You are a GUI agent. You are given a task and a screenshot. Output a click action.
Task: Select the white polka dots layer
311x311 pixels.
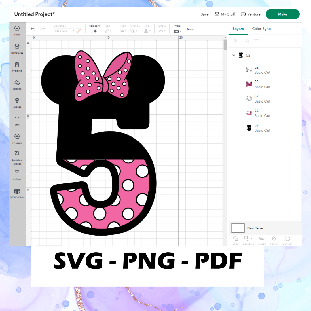(x=265, y=98)
